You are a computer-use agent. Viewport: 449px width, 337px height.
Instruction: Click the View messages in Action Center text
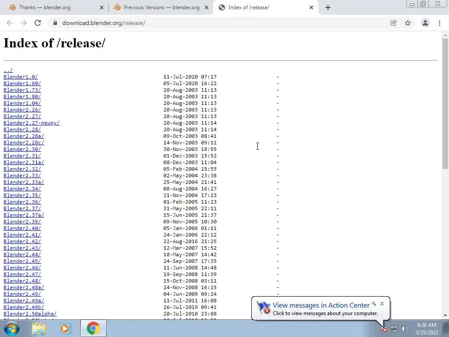click(321, 305)
